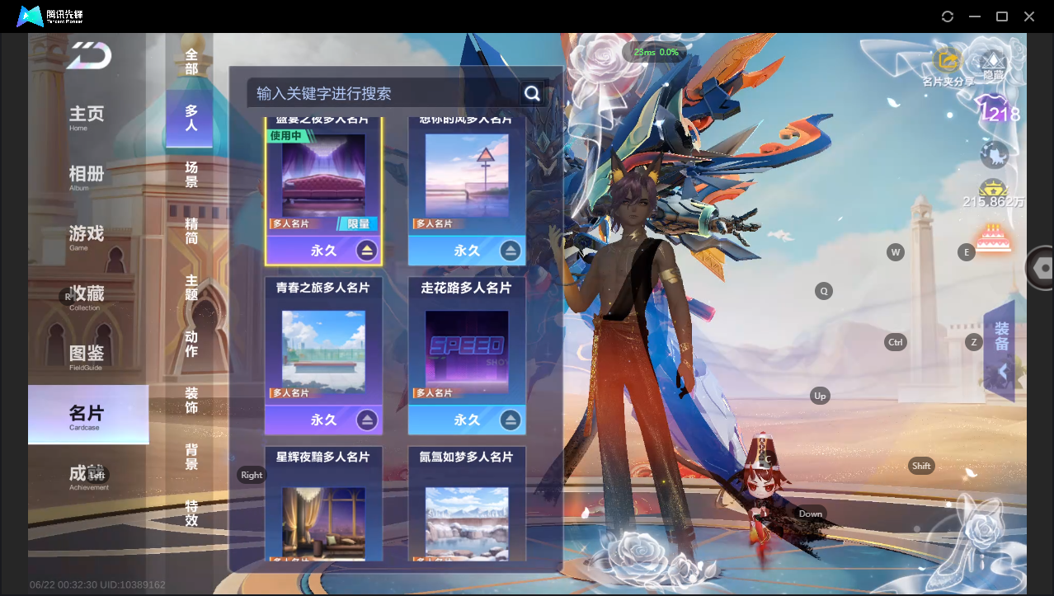Open the birthday cake icon
This screenshot has width=1054, height=596.
pos(993,237)
